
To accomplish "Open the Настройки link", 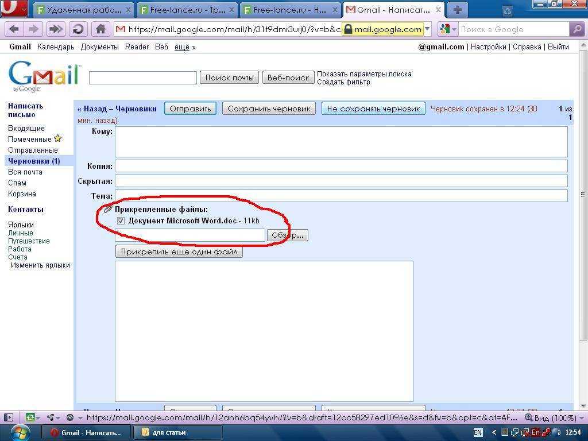I will point(488,47).
